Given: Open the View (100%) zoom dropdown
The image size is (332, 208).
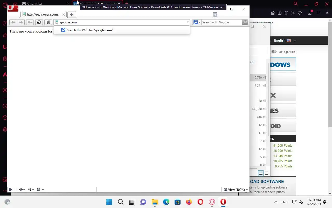Looking at the screenshot, I should [236, 190].
